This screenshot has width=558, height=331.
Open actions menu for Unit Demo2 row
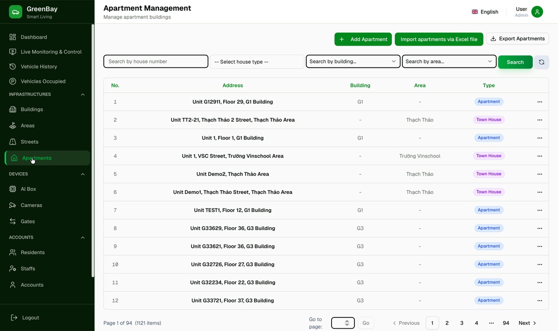(x=540, y=174)
